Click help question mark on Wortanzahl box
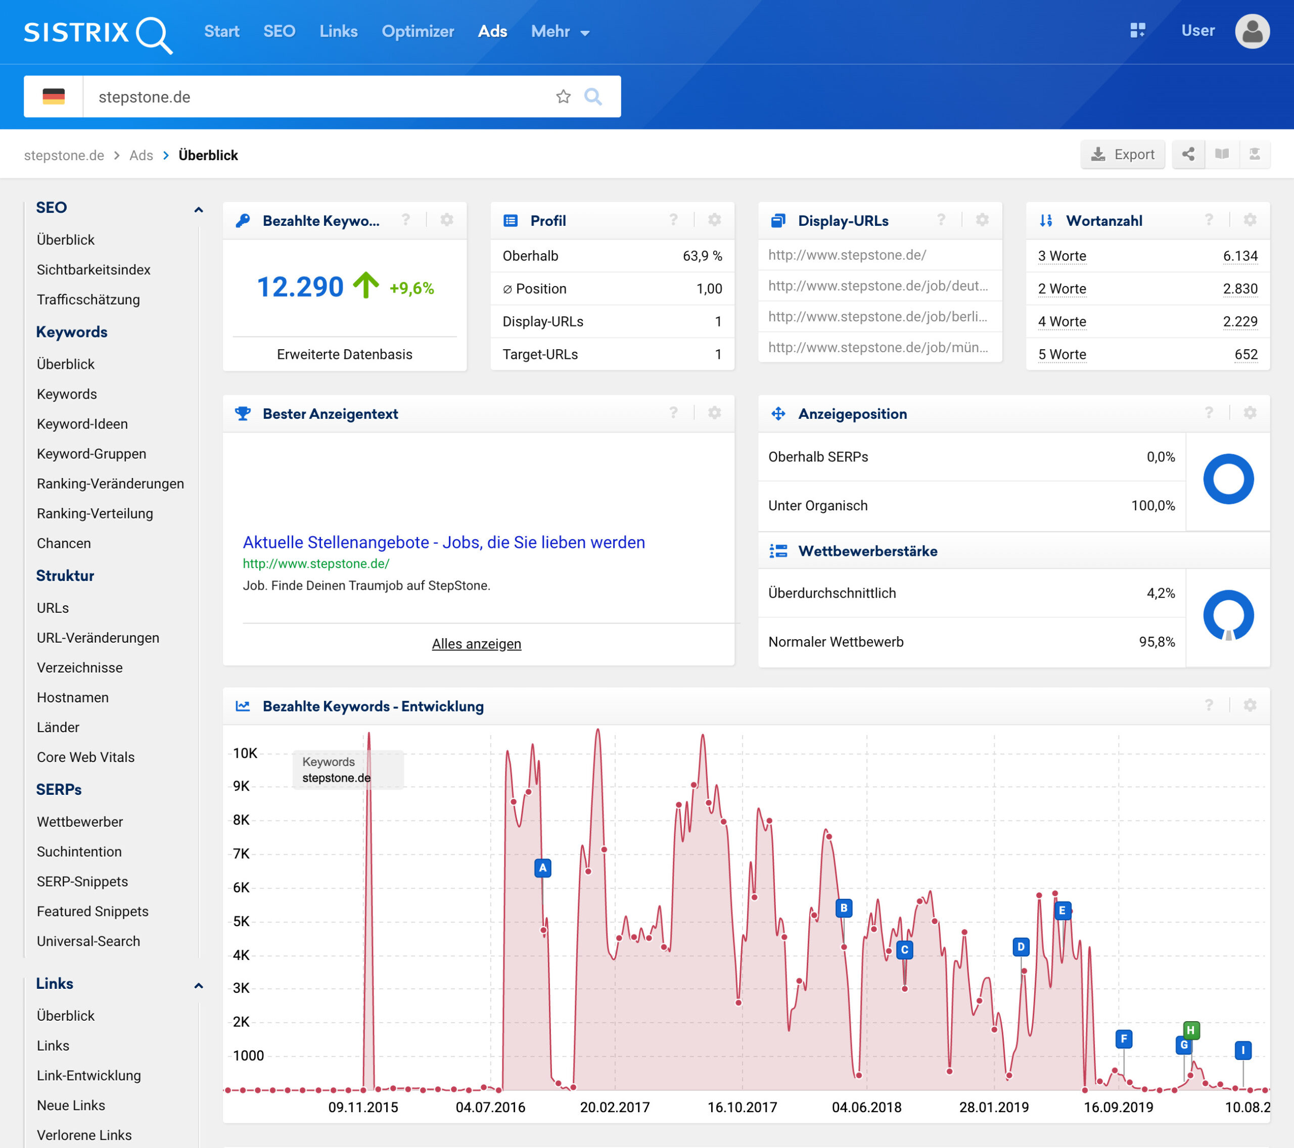The height and width of the screenshot is (1148, 1294). [1209, 220]
